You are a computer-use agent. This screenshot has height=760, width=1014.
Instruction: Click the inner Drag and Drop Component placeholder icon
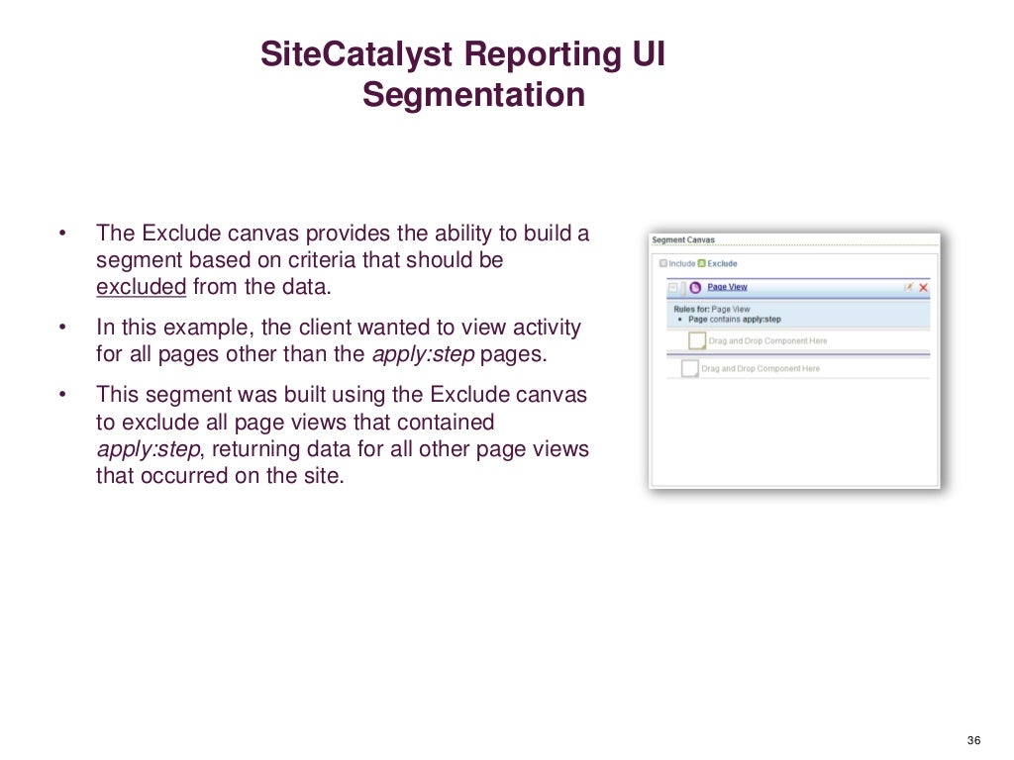[697, 340]
